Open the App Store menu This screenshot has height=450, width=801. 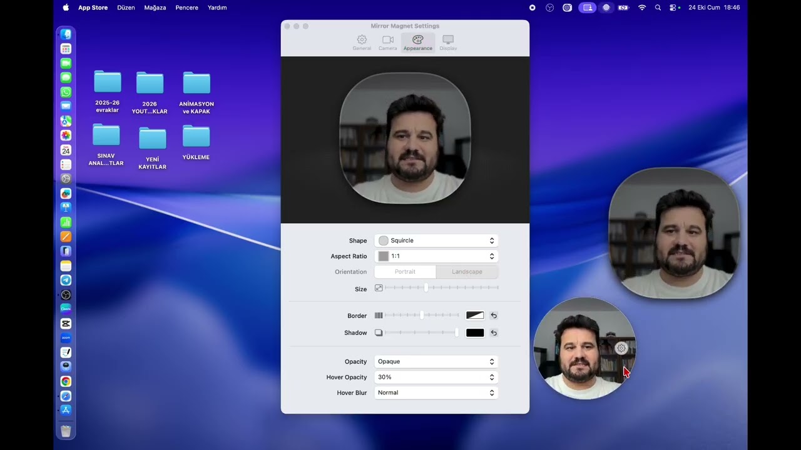(93, 7)
